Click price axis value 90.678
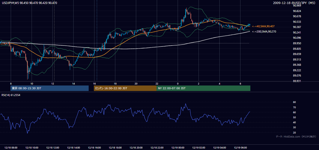Screen dimensions: 319x150 coord(297,16)
